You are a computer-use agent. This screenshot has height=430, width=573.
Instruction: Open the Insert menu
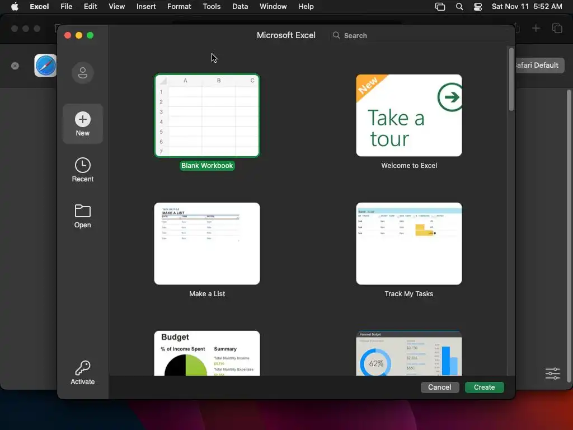pyautogui.click(x=146, y=7)
